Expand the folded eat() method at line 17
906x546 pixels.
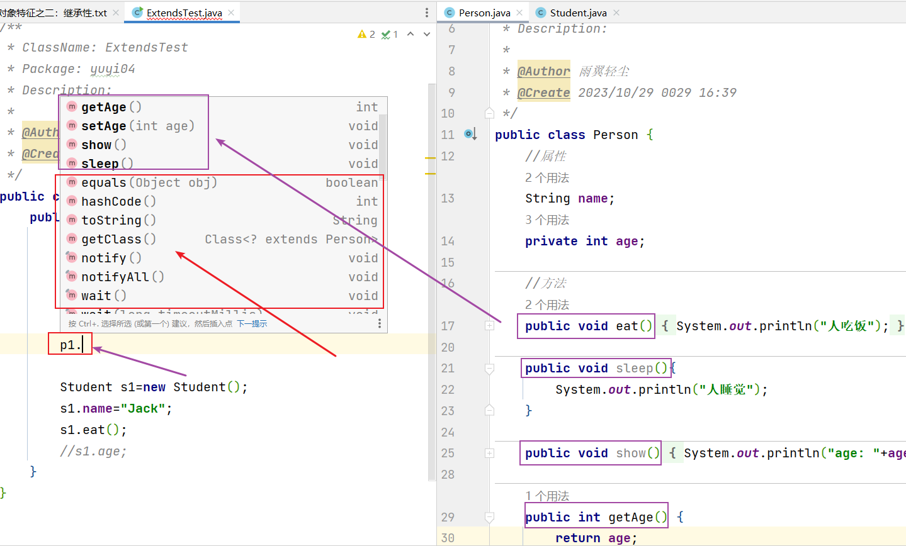[489, 326]
